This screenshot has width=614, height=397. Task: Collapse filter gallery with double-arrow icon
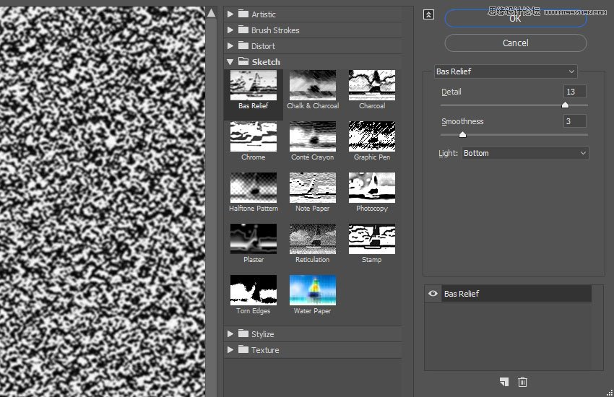[428, 14]
